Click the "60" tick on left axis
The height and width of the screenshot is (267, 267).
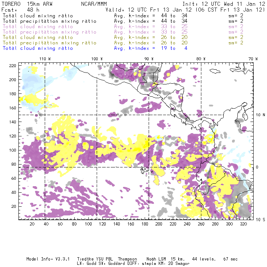(x=14, y=178)
